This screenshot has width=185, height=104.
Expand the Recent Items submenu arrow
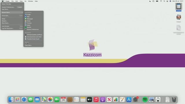point(22,12)
